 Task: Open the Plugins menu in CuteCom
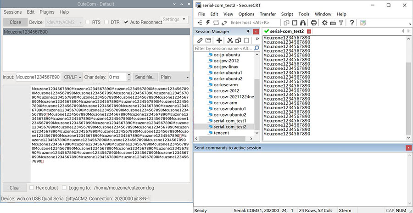click(47, 12)
